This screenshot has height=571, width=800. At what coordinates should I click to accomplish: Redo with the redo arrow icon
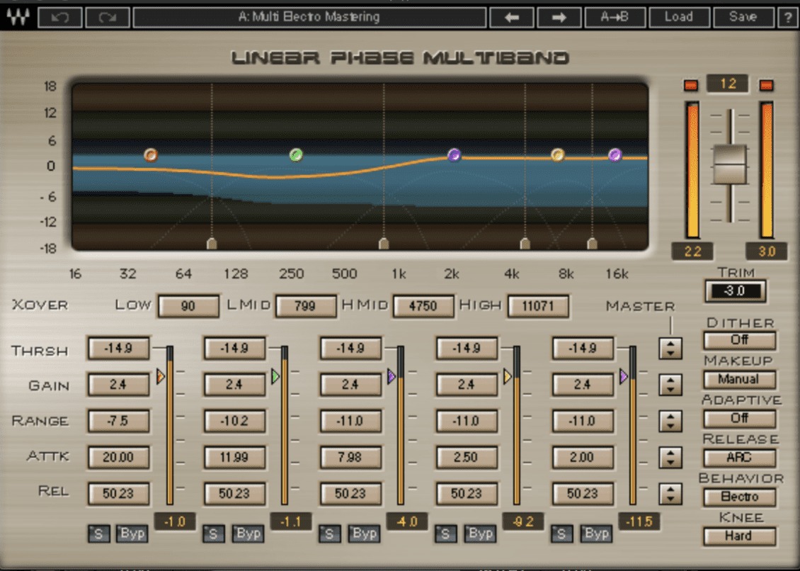tap(107, 18)
